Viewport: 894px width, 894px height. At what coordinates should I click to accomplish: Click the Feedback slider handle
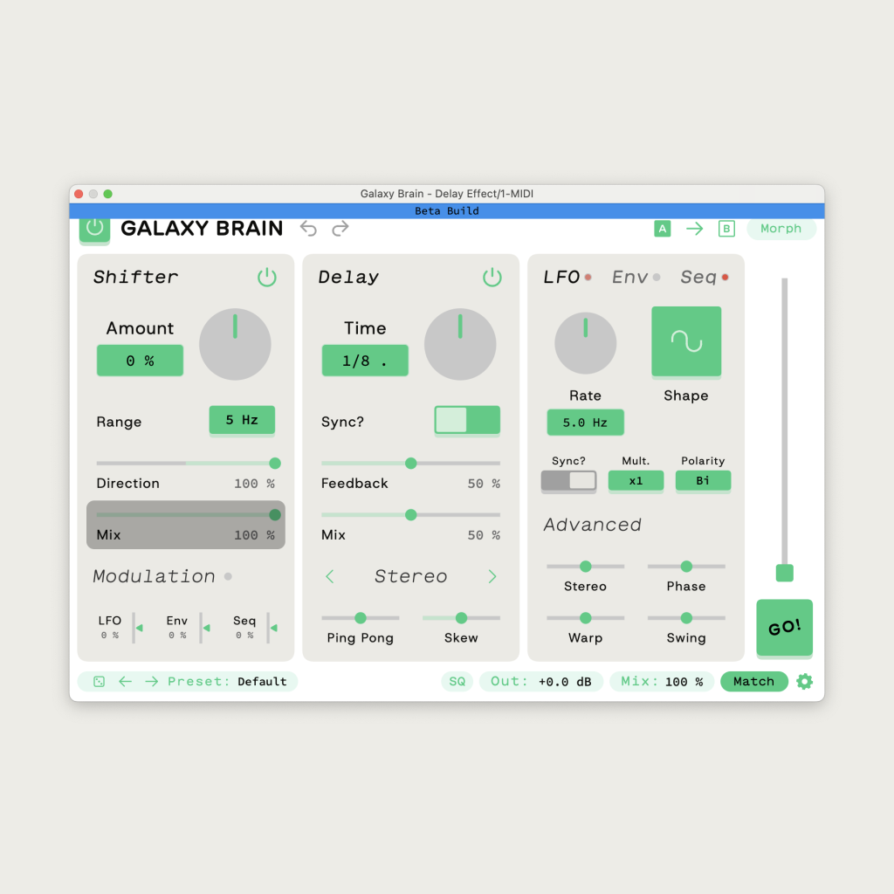[x=410, y=463]
